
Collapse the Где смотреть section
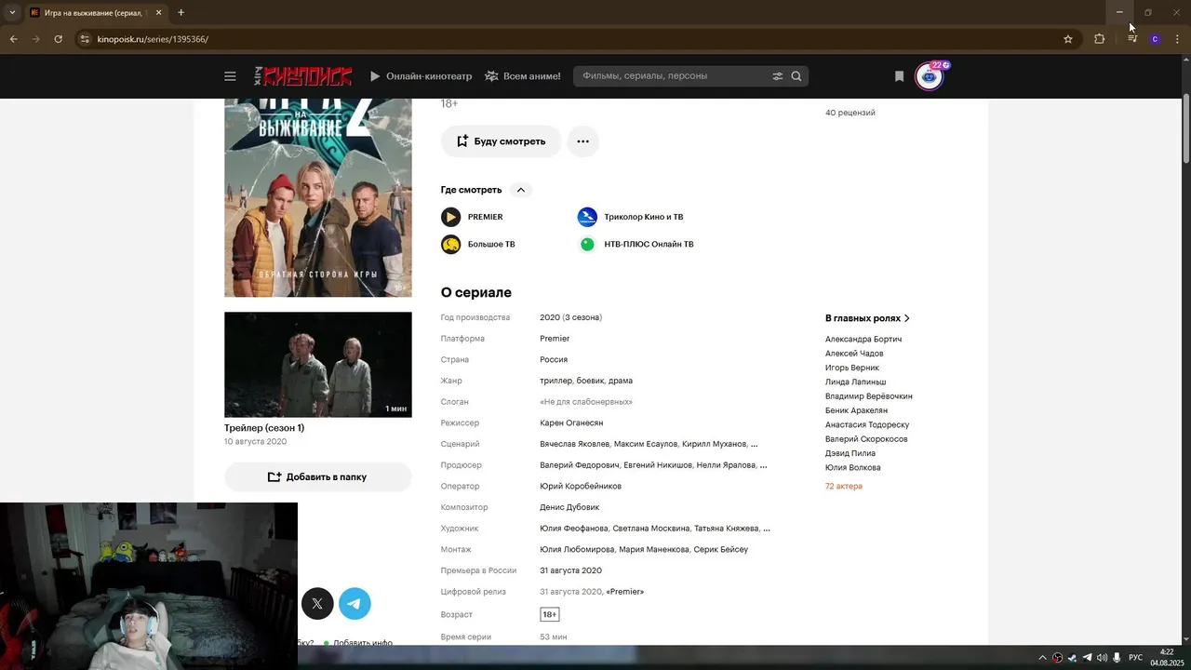click(x=520, y=190)
